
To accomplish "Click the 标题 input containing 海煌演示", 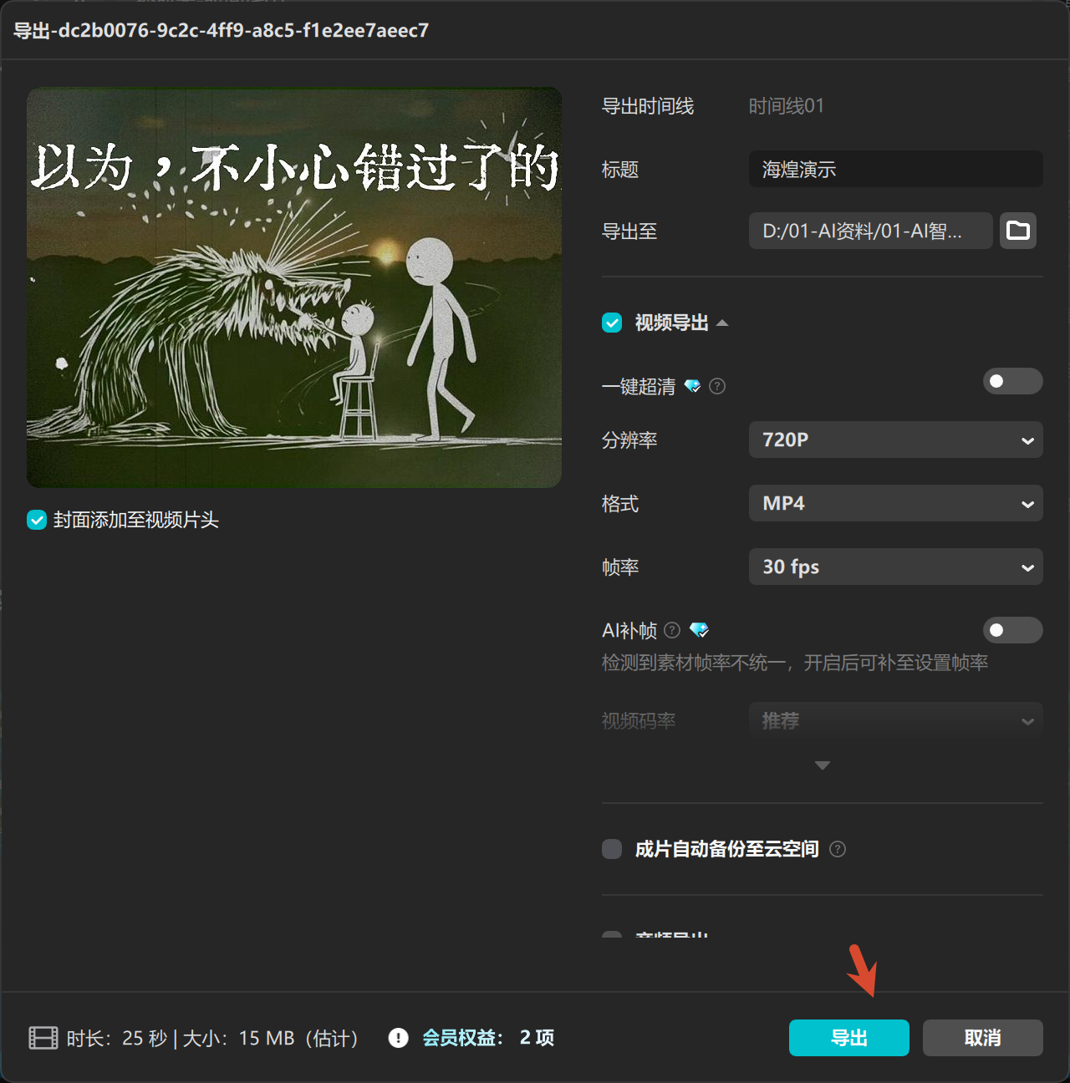I will tap(895, 169).
